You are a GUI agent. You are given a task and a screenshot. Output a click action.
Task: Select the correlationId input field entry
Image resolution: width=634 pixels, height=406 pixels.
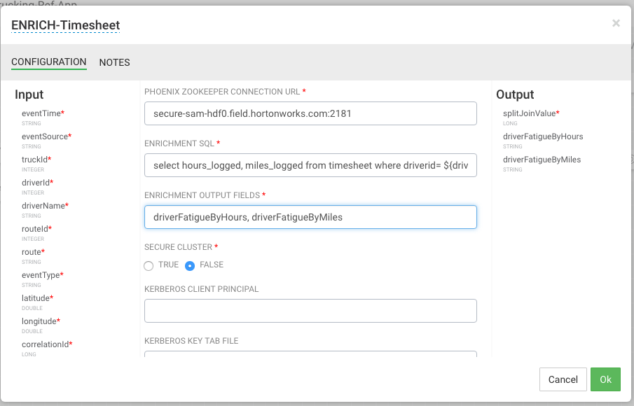(46, 344)
